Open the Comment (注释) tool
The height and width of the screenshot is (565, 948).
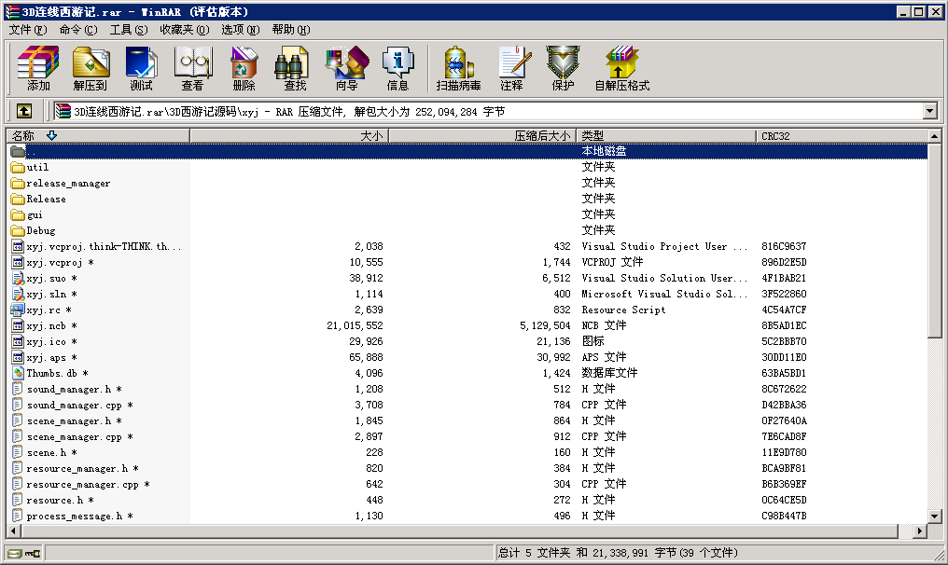coord(511,69)
